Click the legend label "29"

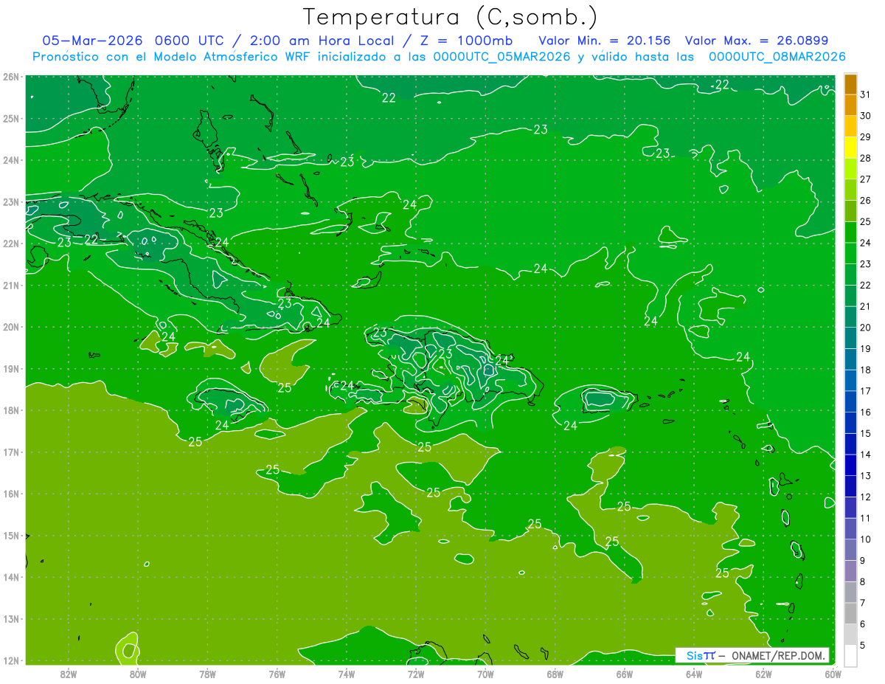[865, 137]
